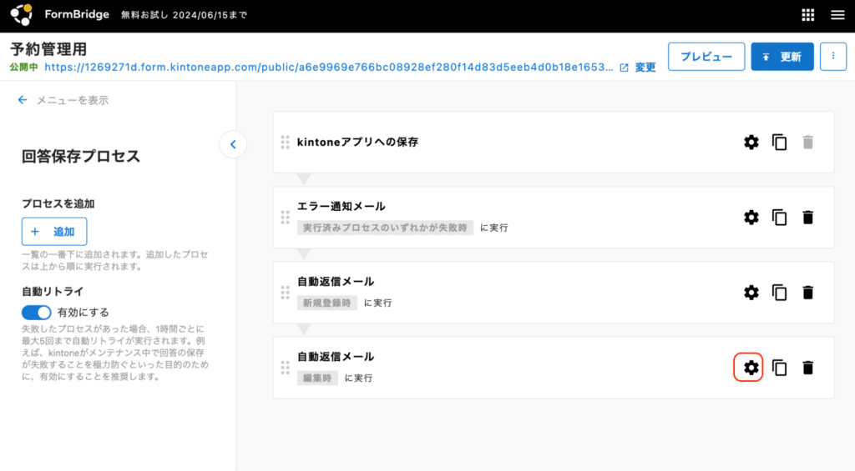Screen dimensions: 855x471
Task: Delete the 編集時 自動返信メール process
Action: click(x=808, y=368)
